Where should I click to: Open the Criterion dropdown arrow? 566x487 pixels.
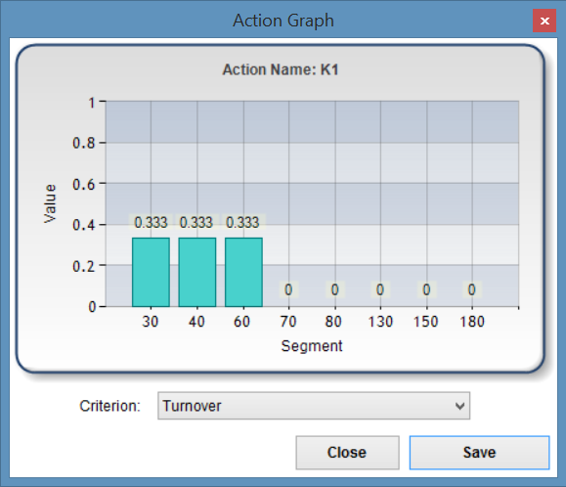[459, 406]
